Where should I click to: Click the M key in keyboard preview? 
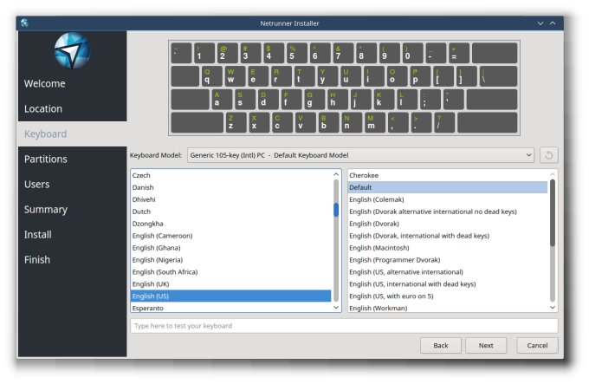coord(375,122)
